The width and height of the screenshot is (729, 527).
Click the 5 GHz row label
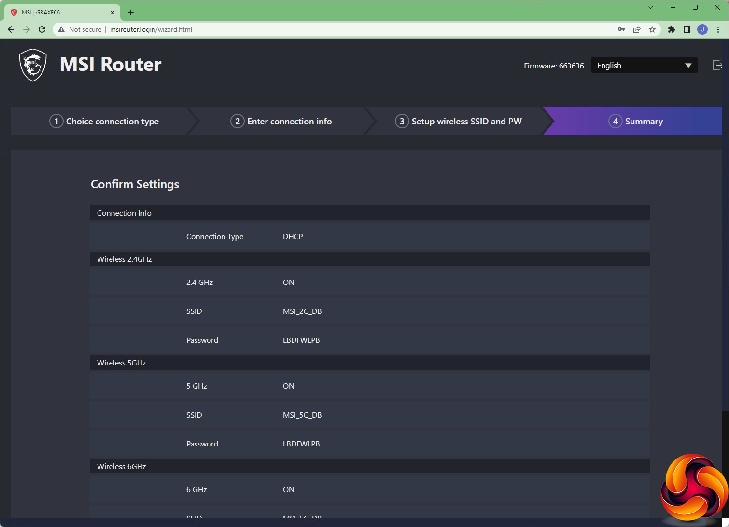(x=196, y=386)
